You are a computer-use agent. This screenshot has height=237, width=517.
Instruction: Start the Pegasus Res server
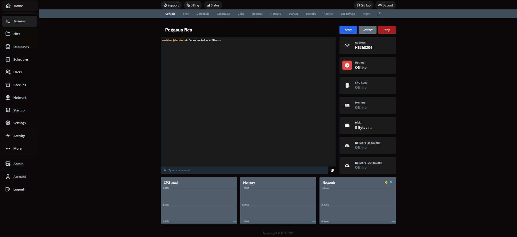(x=348, y=30)
